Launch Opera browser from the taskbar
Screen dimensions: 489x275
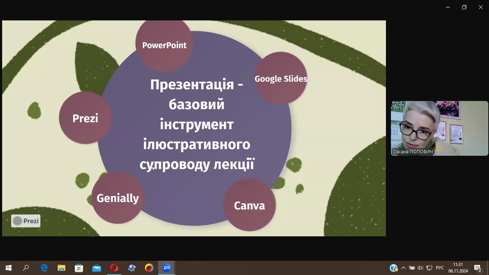tap(114, 268)
